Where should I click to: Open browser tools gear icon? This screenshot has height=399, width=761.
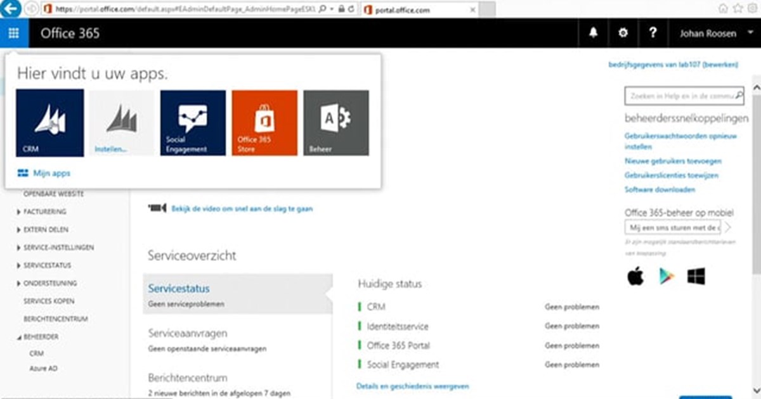tap(752, 8)
